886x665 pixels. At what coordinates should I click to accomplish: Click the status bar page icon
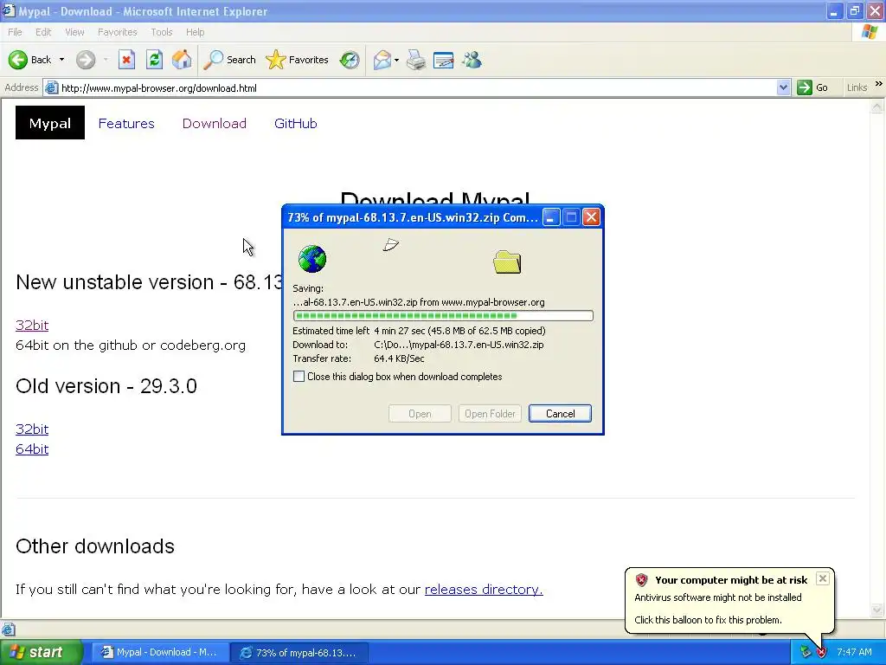pyautogui.click(x=9, y=629)
